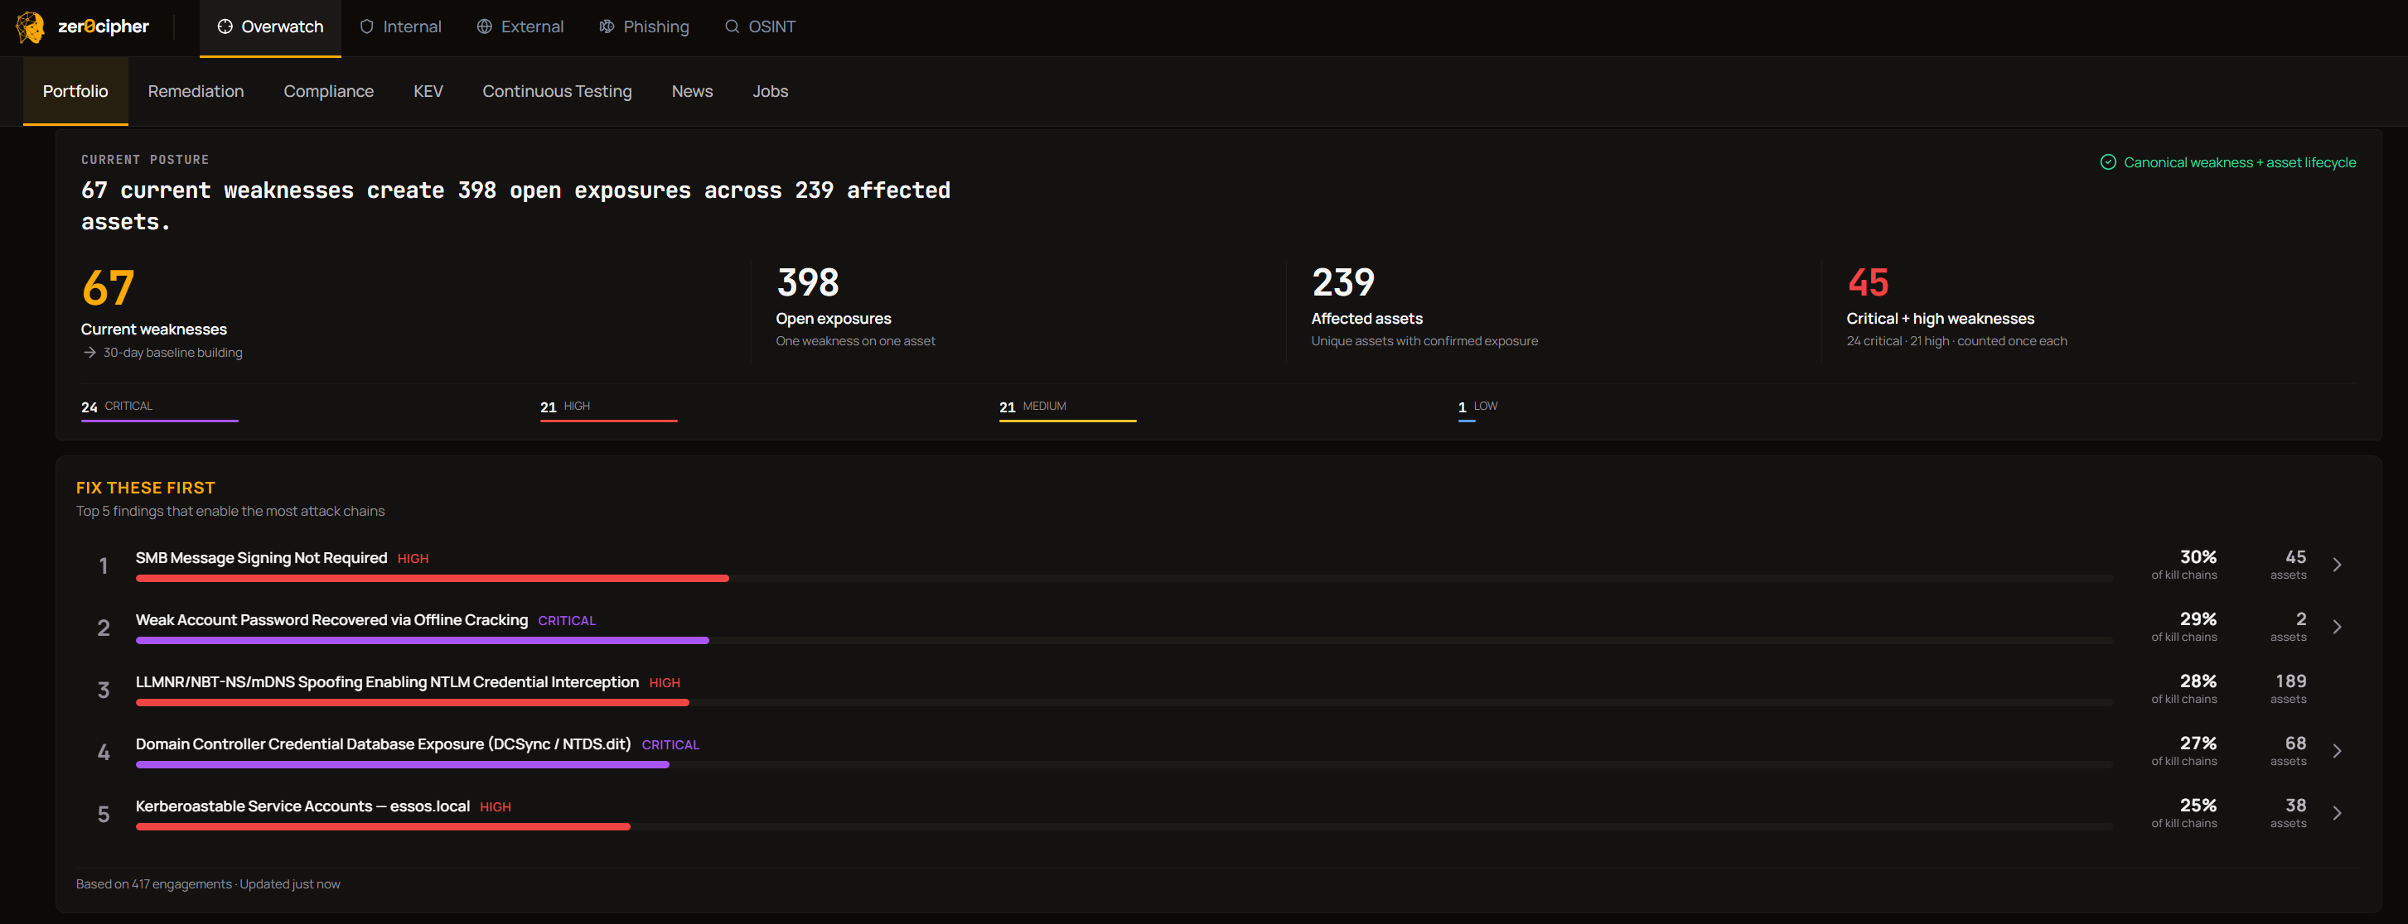The height and width of the screenshot is (924, 2408).
Task: Click the 'CURRENT POSTURE' label
Action: [145, 160]
